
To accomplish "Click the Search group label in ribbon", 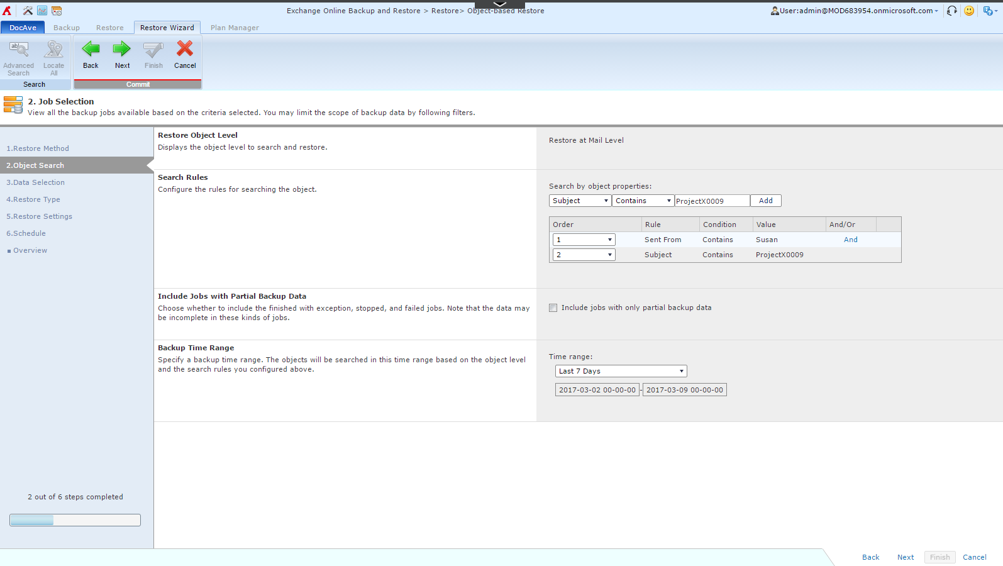I will pos(34,84).
